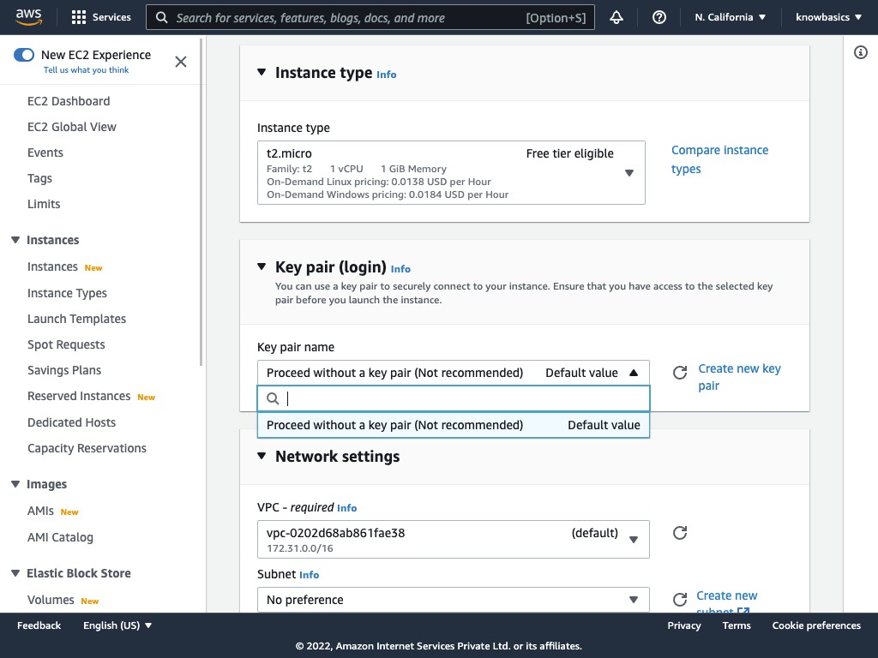Image resolution: width=878 pixels, height=658 pixels.
Task: Close the New EC2 Experience banner
Action: click(x=180, y=62)
